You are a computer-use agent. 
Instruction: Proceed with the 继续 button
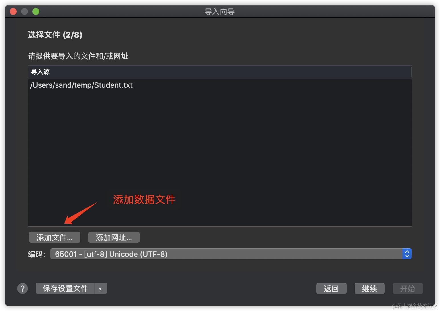coord(369,289)
